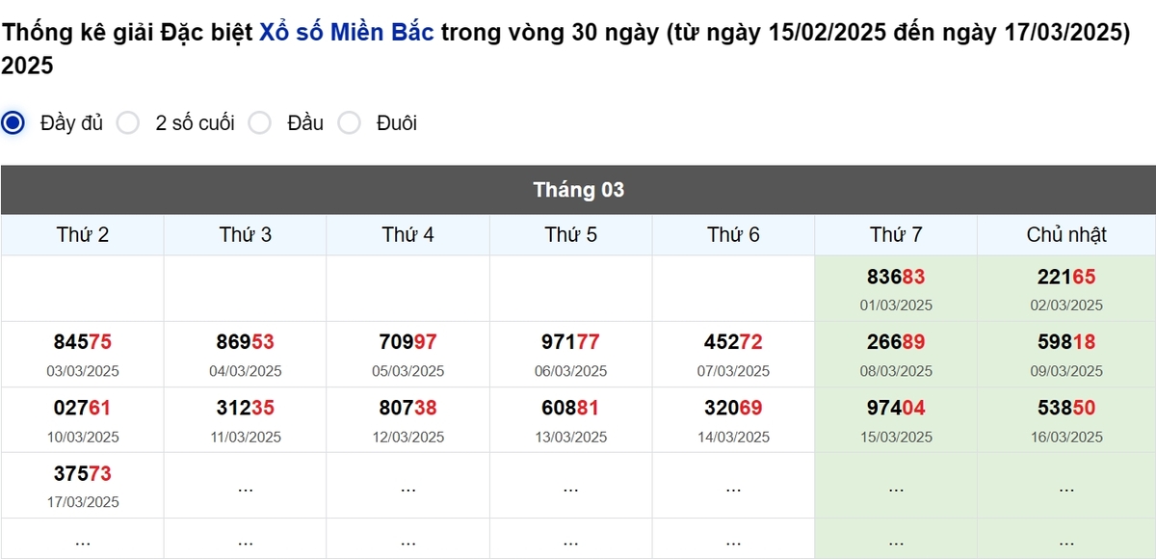
Task: Click the "Thứ 7" column header
Action: point(896,234)
